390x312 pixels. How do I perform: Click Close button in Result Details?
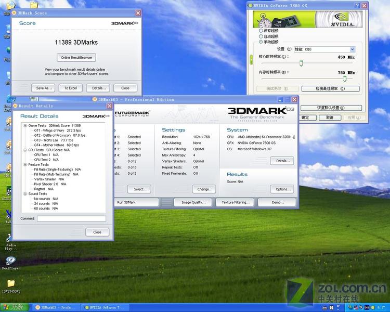coord(97,232)
